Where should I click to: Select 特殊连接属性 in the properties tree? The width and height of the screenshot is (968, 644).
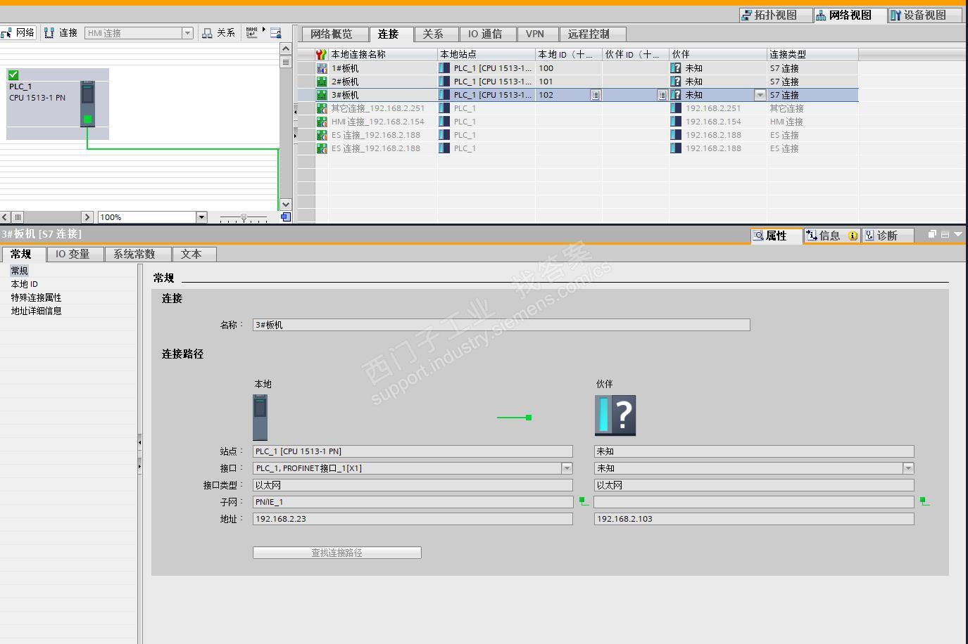[x=36, y=297]
